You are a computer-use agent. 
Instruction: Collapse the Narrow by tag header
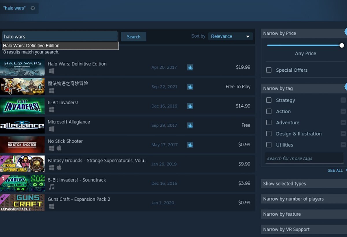pos(304,88)
